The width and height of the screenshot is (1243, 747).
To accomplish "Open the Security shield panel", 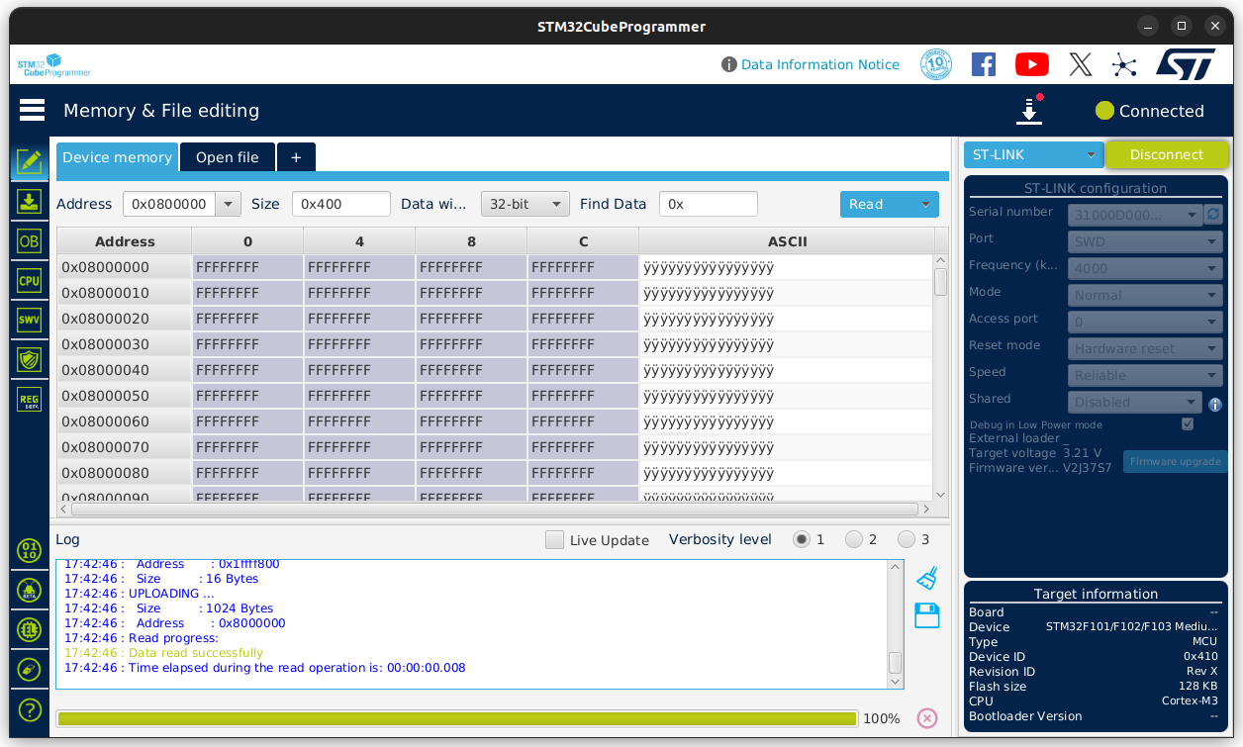I will pos(30,360).
